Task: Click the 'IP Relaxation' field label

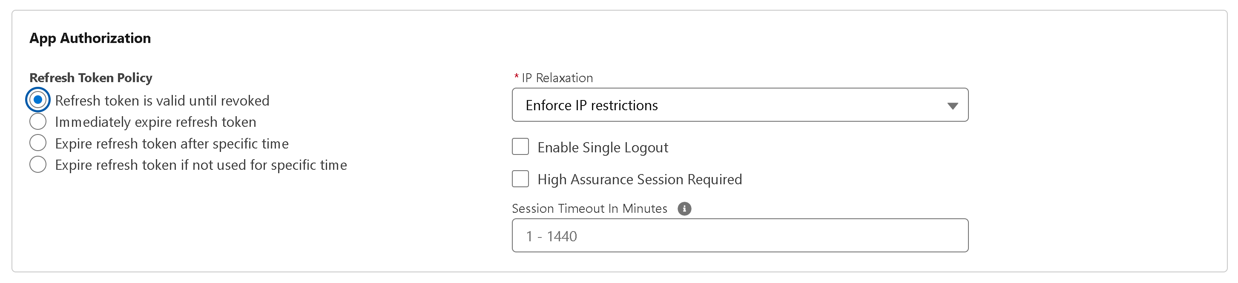Action: [557, 78]
